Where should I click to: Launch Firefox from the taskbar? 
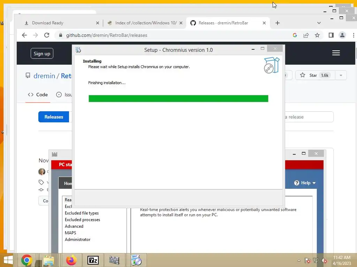pyautogui.click(x=71, y=260)
